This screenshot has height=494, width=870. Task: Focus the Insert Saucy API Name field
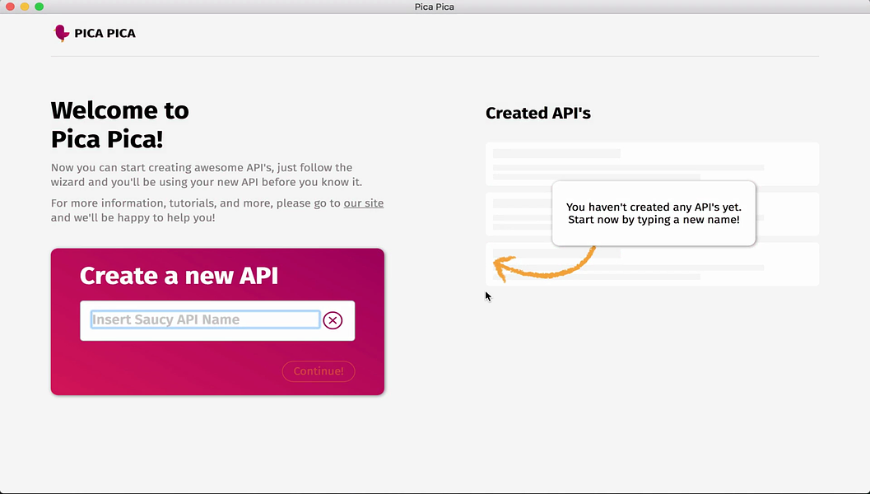(x=205, y=320)
